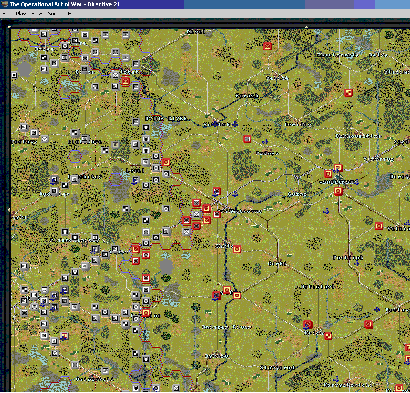Select the gray infantry counter inside the hexagon near Orsha
The height and width of the screenshot is (393, 410).
point(196,214)
